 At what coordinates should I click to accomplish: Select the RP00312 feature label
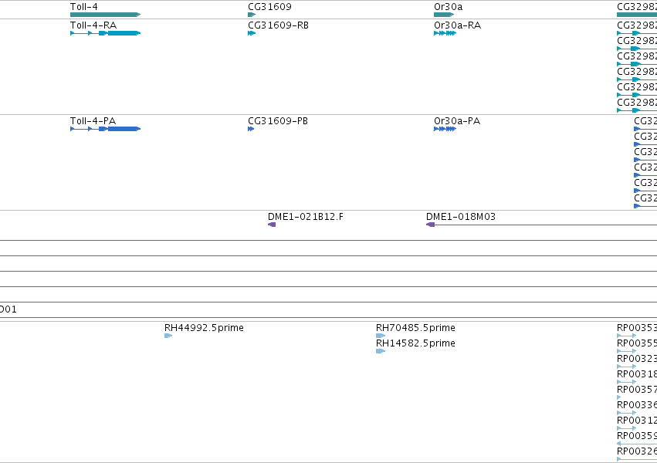(637, 420)
